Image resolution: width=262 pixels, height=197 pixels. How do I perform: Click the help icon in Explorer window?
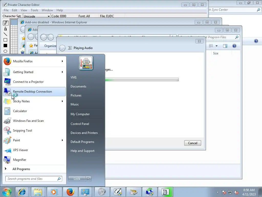234,46
